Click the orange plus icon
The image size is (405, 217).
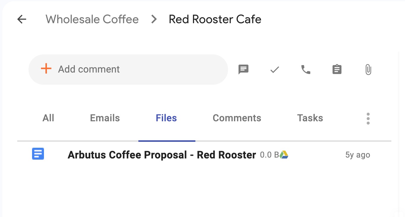(x=46, y=69)
